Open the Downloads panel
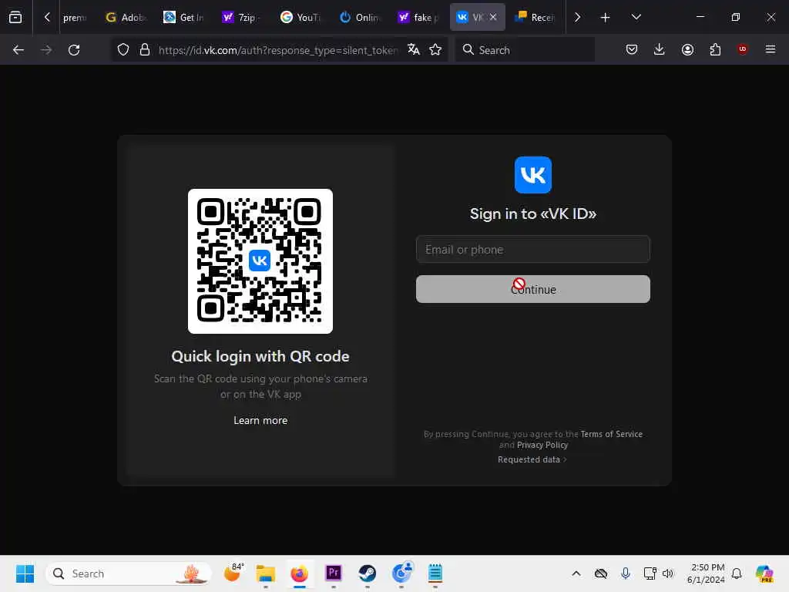Screen dimensions: 789x592 pos(660,49)
